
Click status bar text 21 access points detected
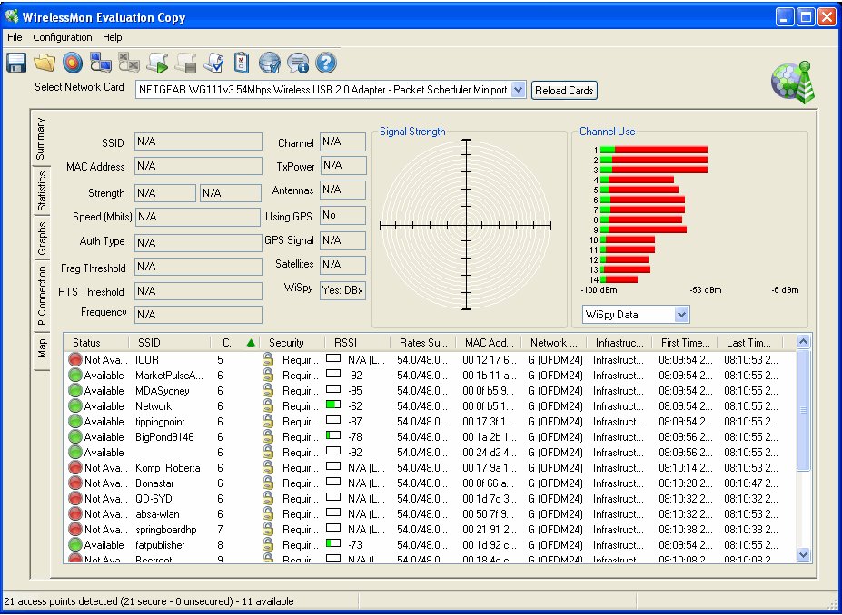point(149,601)
